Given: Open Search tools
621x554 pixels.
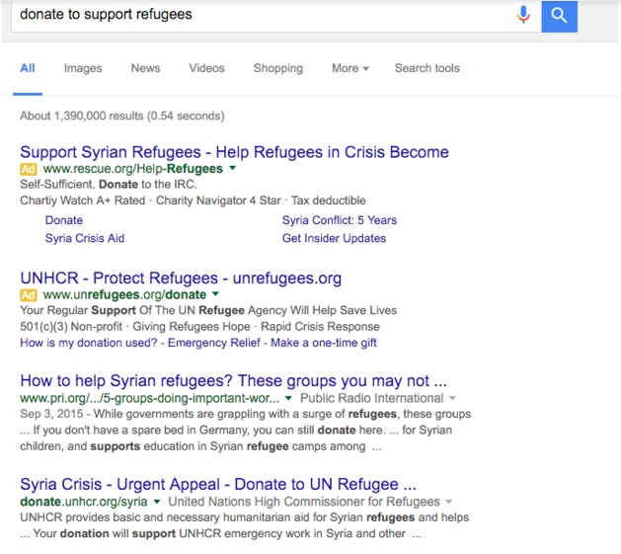Looking at the screenshot, I should click(427, 68).
